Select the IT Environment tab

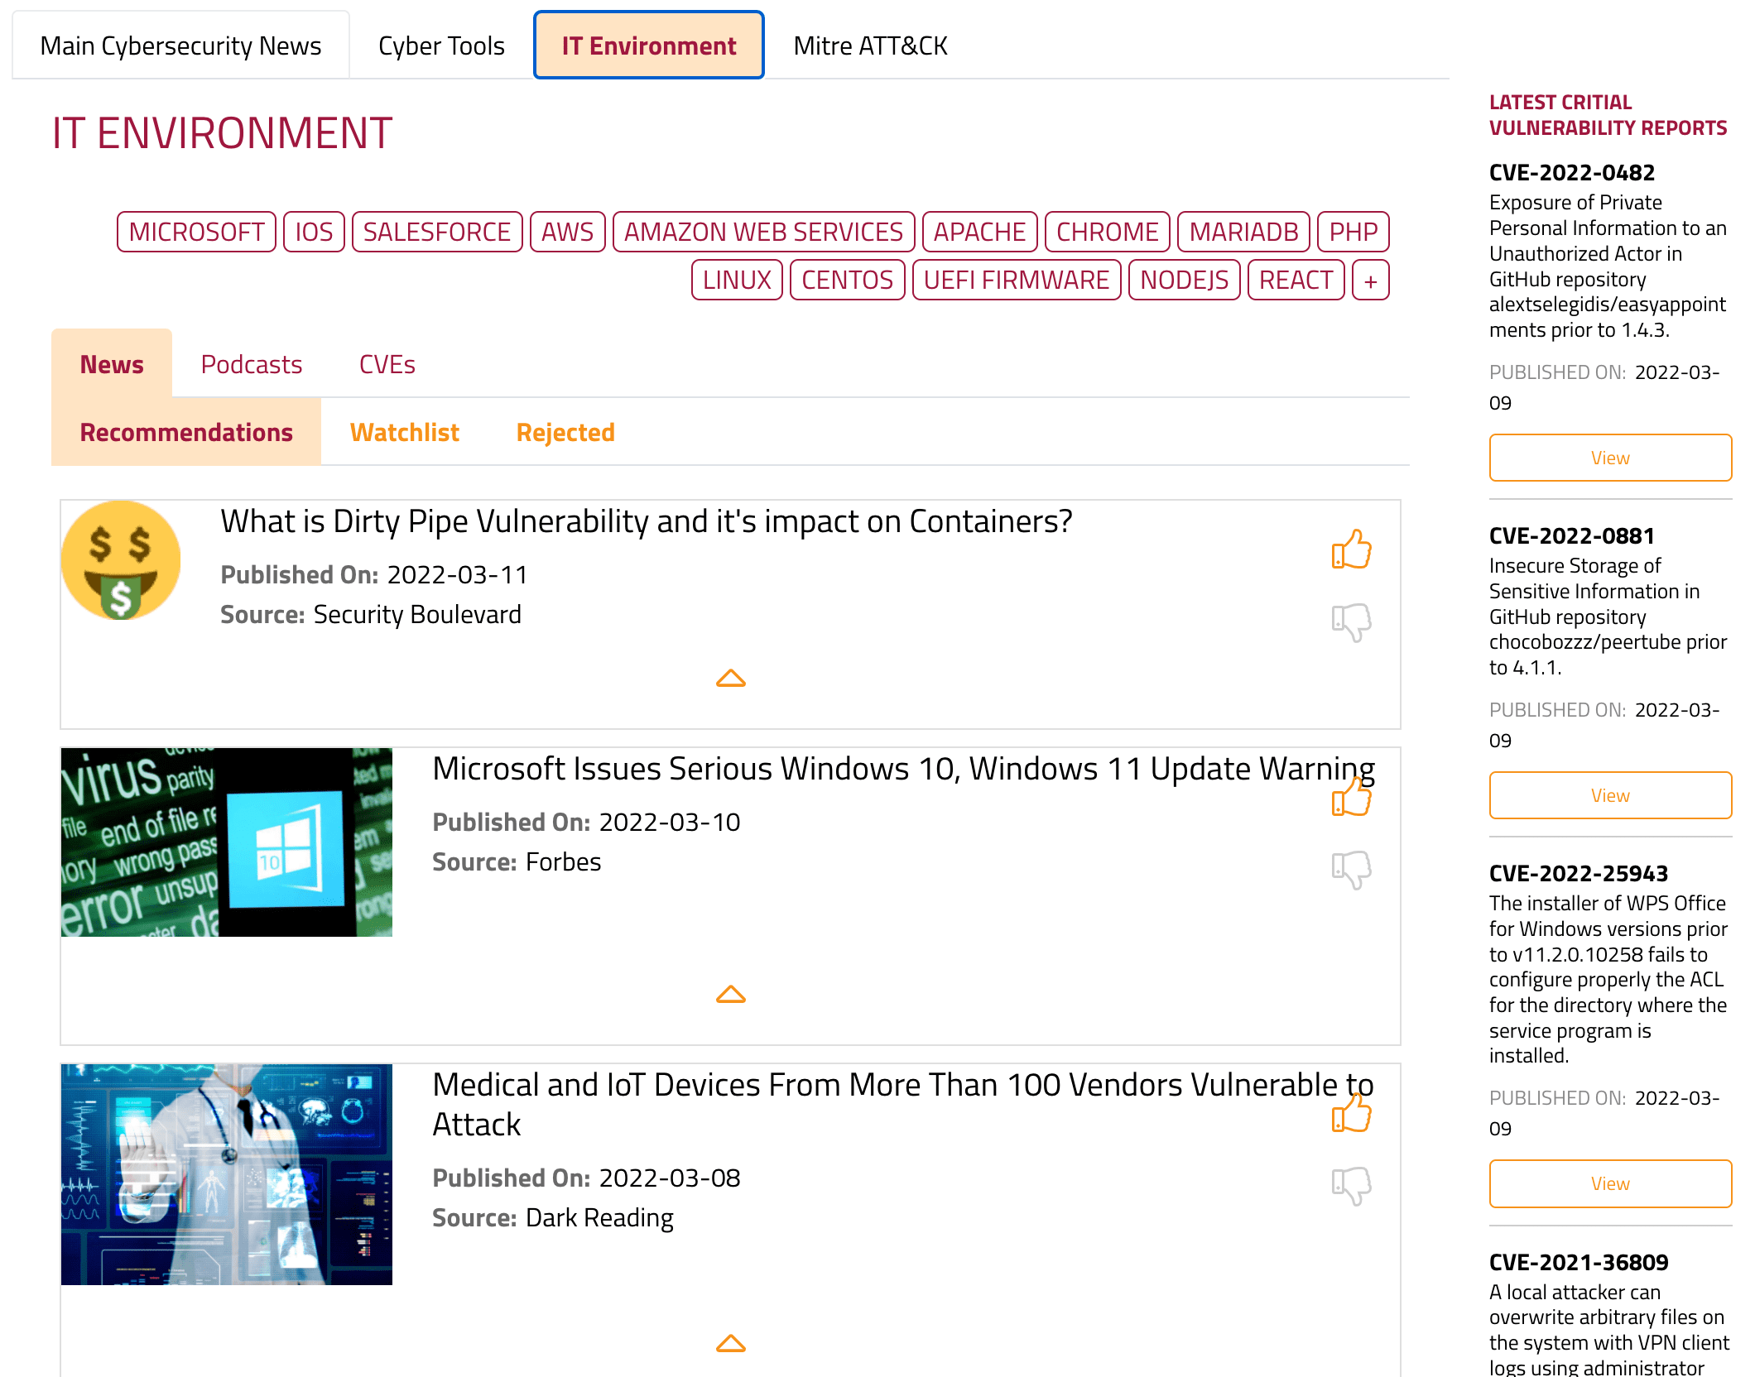648,46
